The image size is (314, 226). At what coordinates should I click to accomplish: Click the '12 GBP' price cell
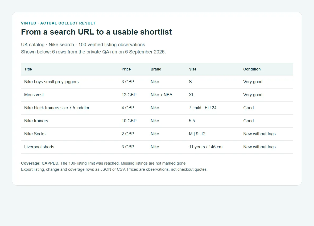(129, 95)
